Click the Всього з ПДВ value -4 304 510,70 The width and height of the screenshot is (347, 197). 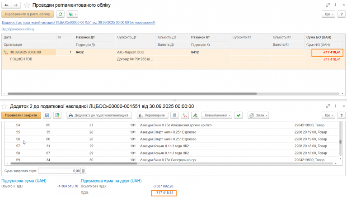click(68, 186)
